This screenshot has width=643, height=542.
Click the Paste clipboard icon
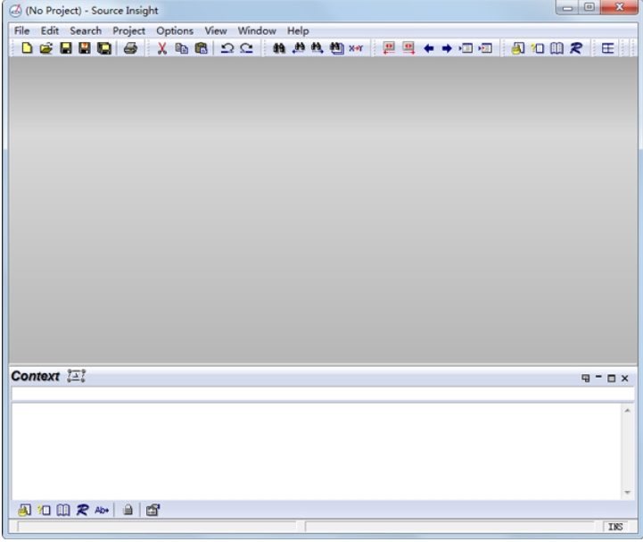pyautogui.click(x=201, y=48)
